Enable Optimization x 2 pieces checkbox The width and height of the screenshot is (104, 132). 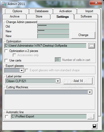tap(6, 51)
